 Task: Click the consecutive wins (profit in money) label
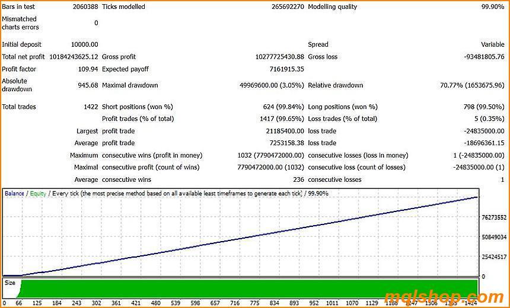pyautogui.click(x=152, y=156)
